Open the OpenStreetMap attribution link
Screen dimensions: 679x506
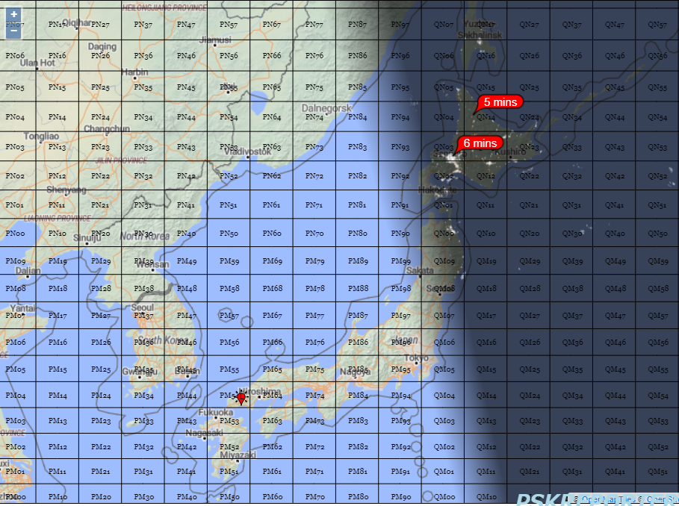tap(663, 499)
